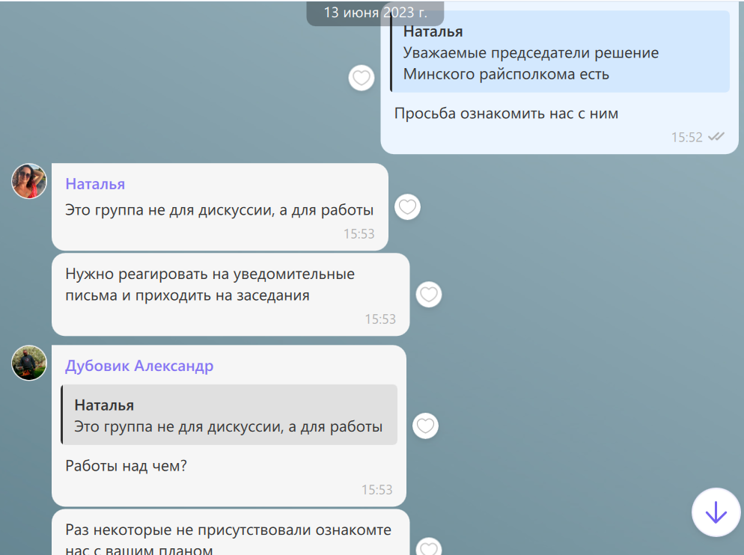Like the outgoing message "Просьба ознакомить нас с ним"

(362, 78)
